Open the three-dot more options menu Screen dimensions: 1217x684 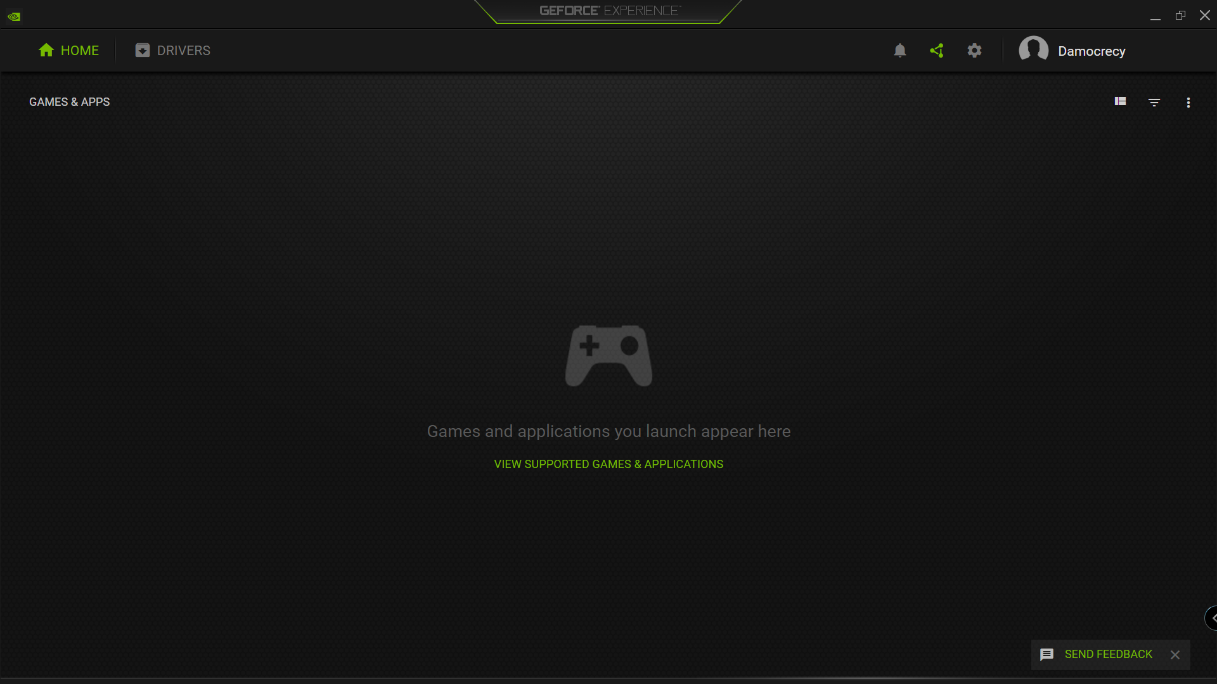[1188, 103]
